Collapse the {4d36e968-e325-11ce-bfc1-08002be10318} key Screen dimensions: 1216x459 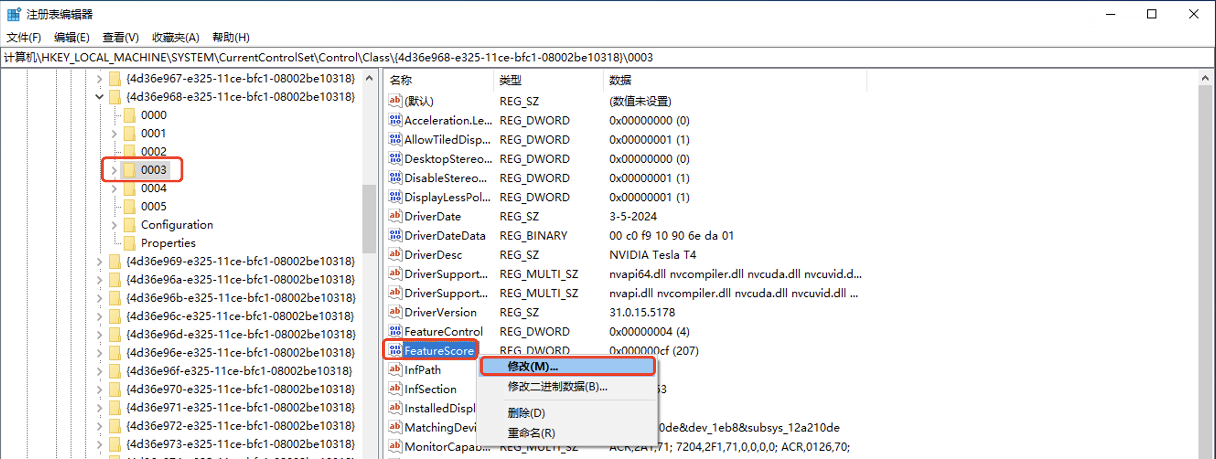point(99,97)
